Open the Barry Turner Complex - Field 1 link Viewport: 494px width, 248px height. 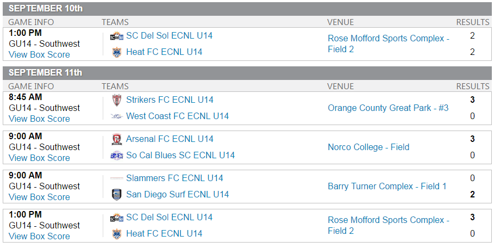(387, 186)
